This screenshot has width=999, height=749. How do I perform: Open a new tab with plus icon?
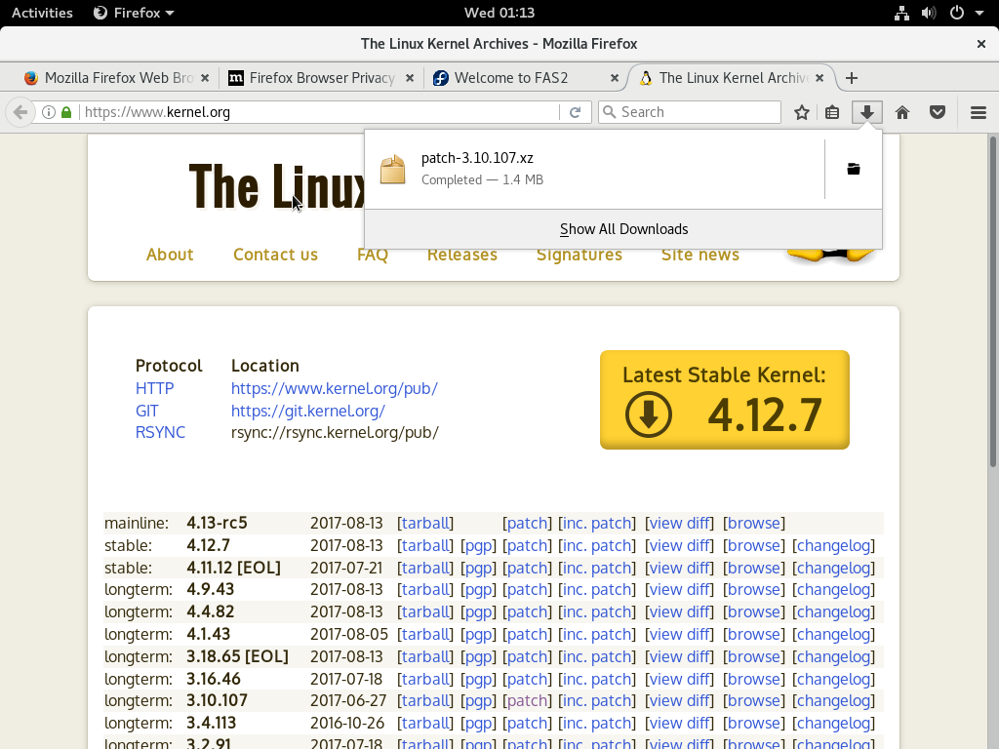[852, 78]
